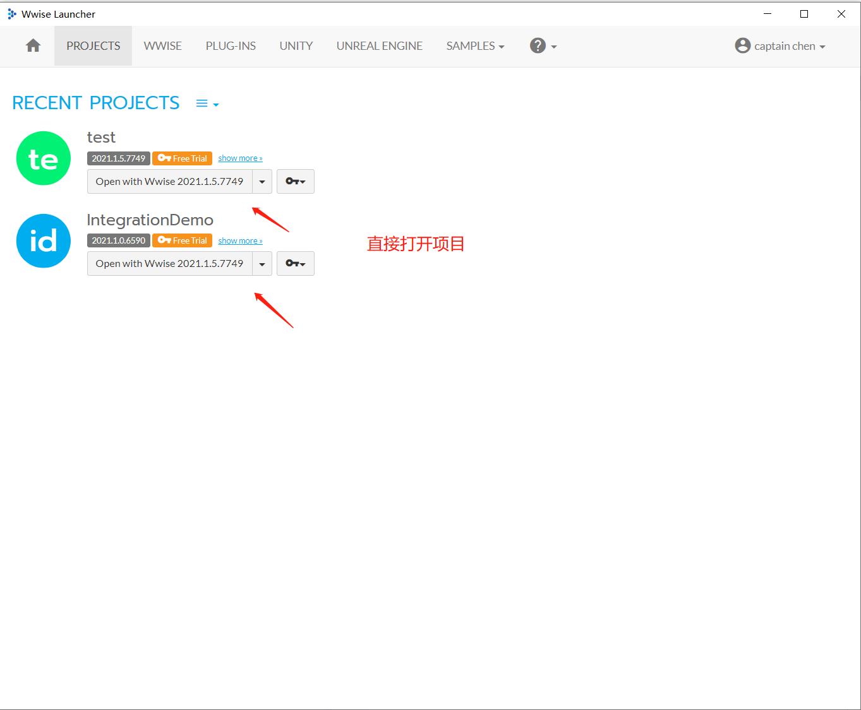
Task: Click the Free Trial badge of IntegrationDemo
Action: tap(182, 240)
